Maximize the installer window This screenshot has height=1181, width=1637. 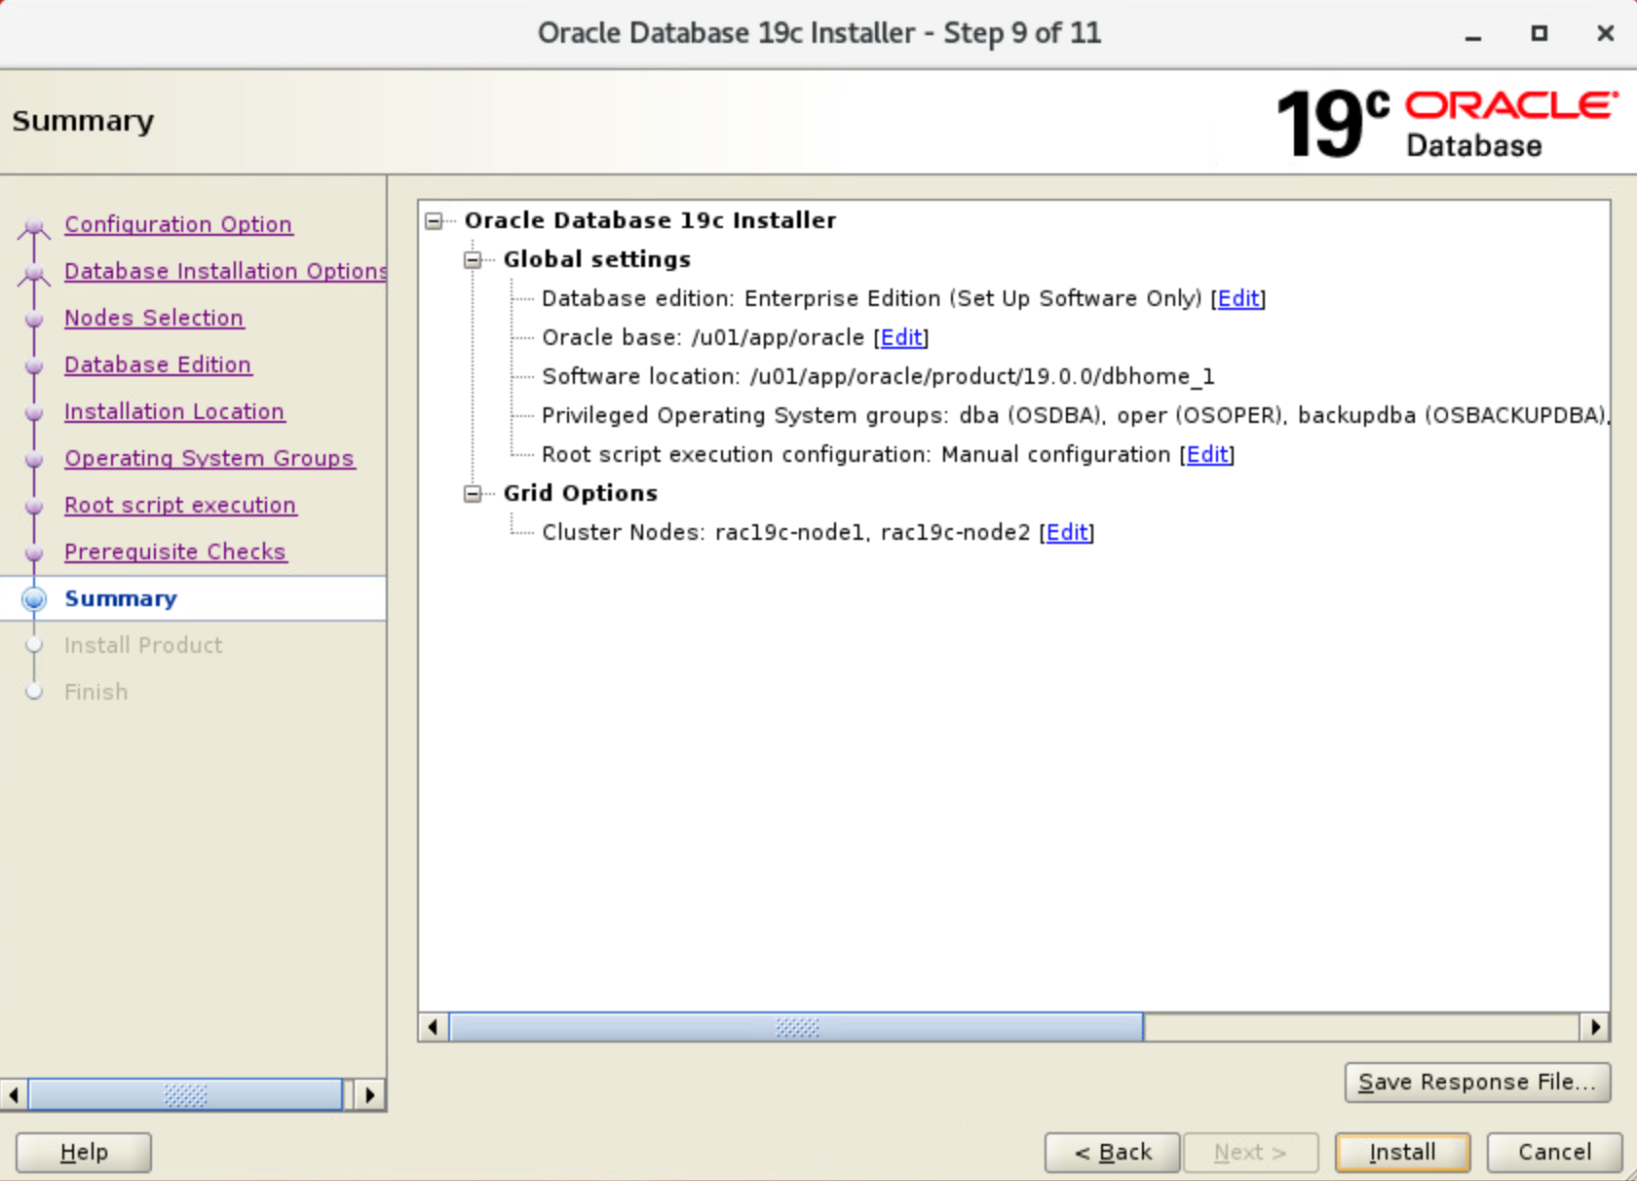(1540, 34)
